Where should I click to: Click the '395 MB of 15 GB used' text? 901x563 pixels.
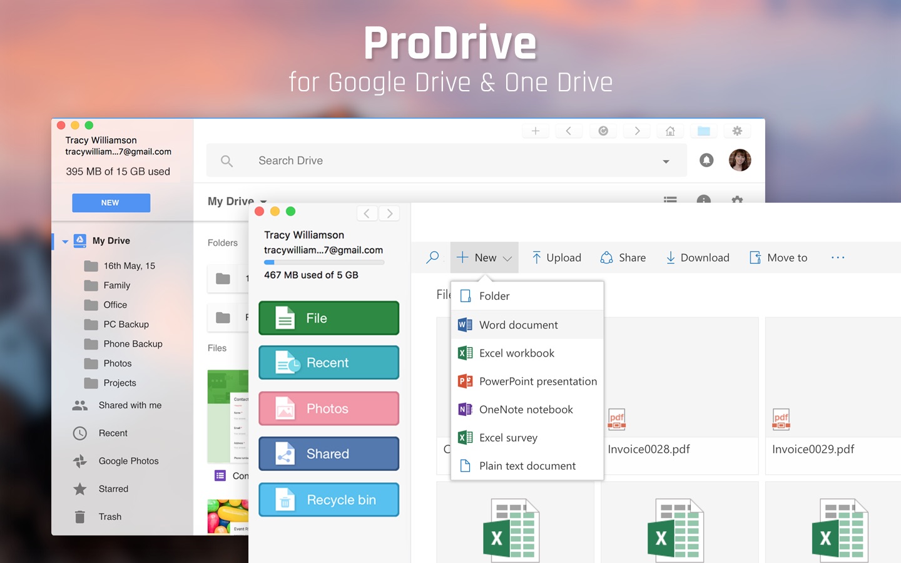point(118,171)
